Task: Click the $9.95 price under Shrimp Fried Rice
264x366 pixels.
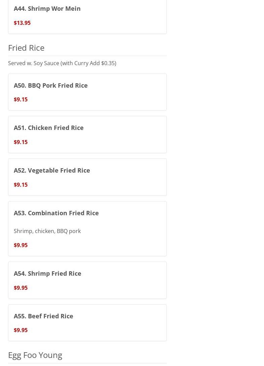Action: point(21,288)
